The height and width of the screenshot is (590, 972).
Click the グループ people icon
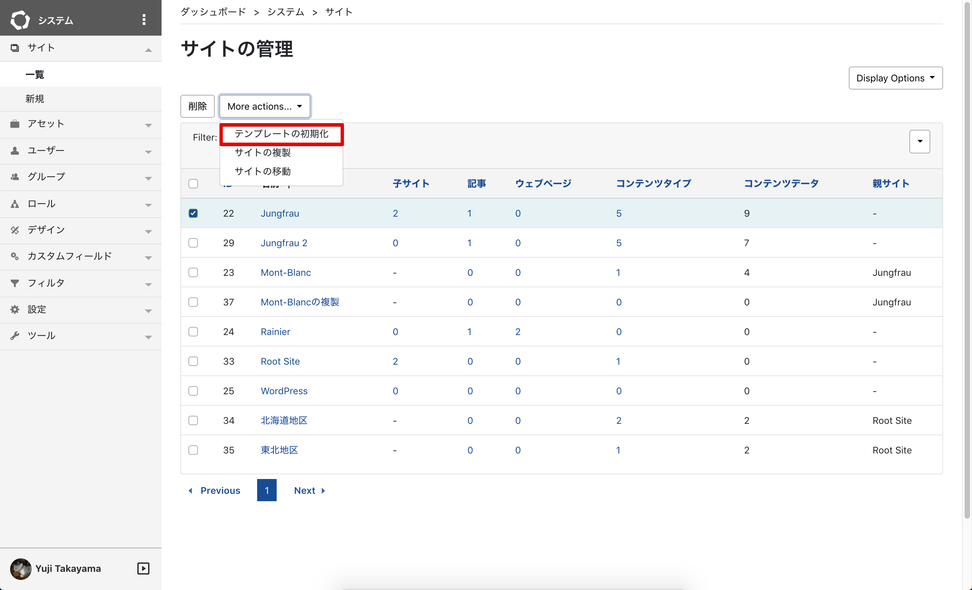(15, 177)
